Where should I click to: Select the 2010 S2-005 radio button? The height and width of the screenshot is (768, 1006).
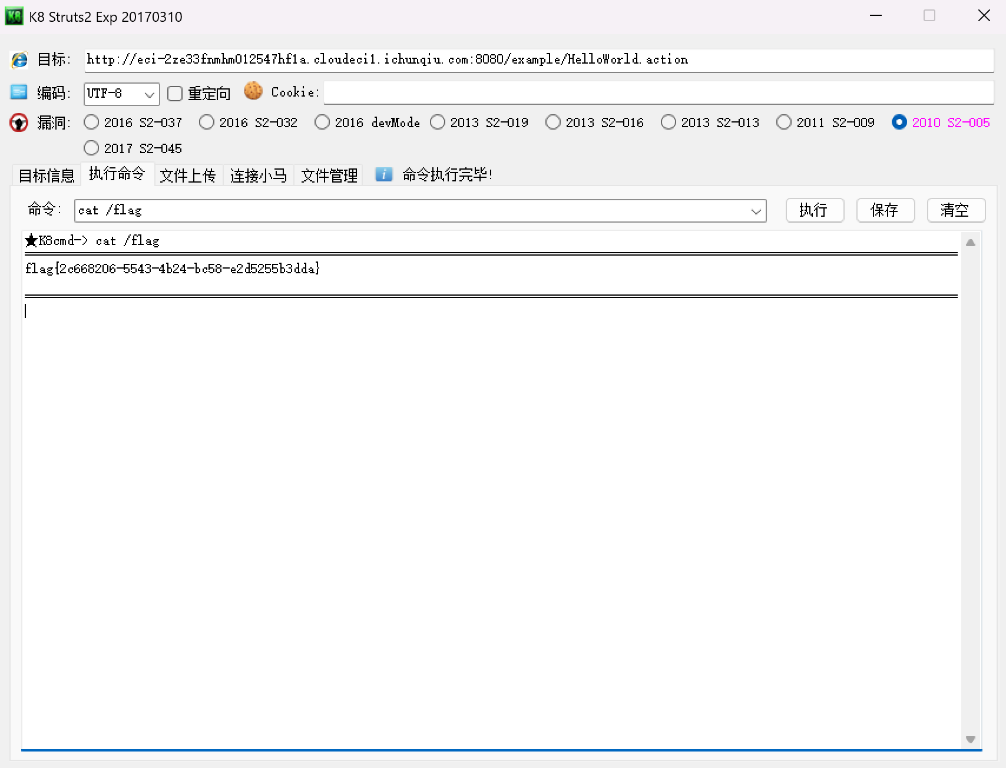click(x=899, y=122)
